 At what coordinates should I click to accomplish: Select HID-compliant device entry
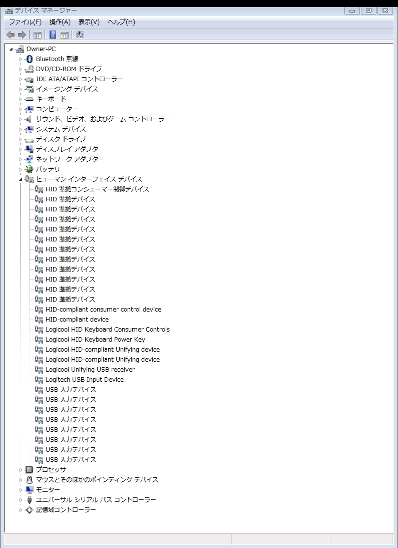pyautogui.click(x=77, y=320)
